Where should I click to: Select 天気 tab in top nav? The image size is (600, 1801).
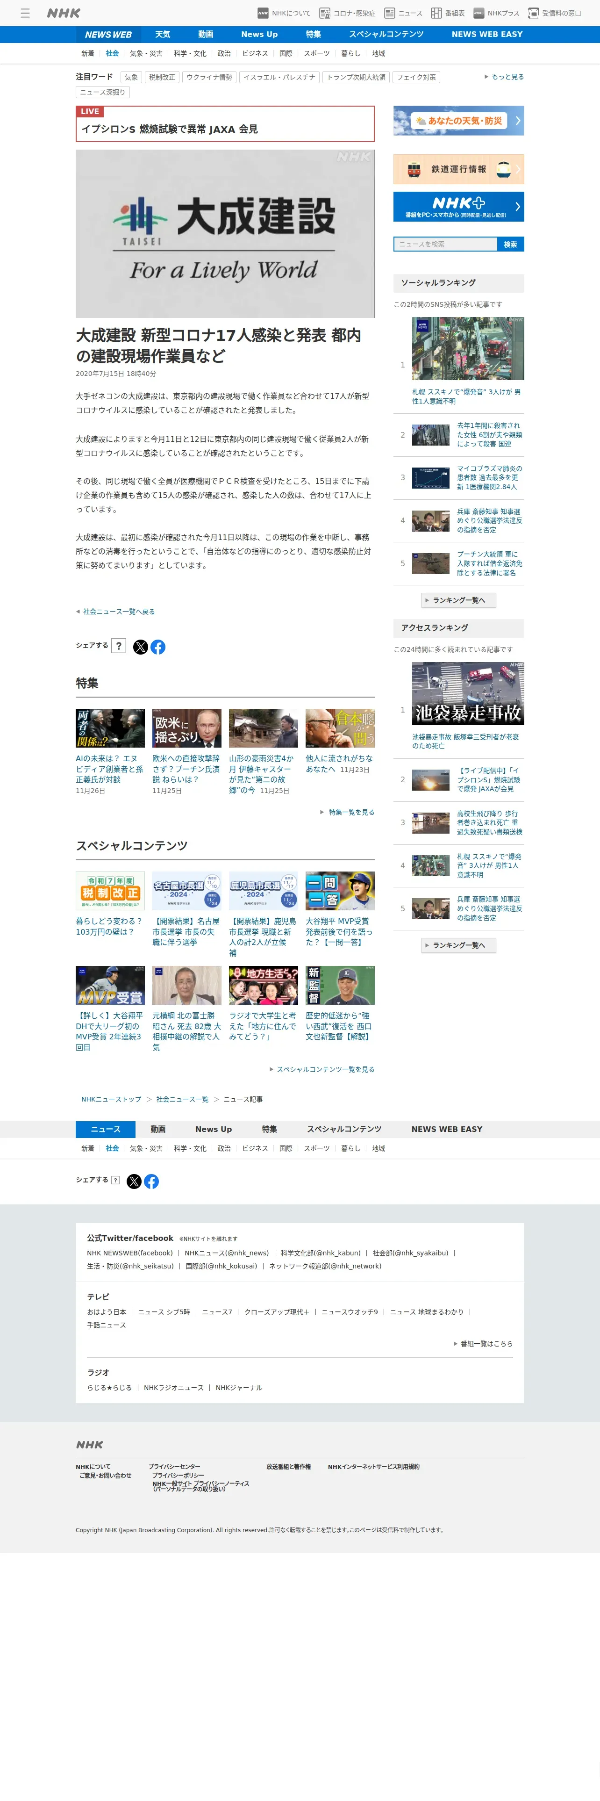(163, 34)
